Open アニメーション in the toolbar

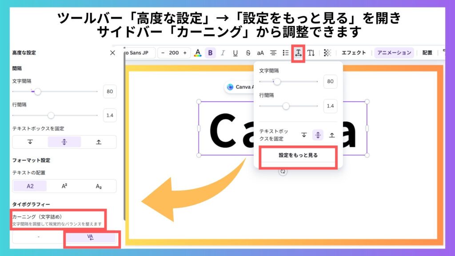pyautogui.click(x=394, y=53)
